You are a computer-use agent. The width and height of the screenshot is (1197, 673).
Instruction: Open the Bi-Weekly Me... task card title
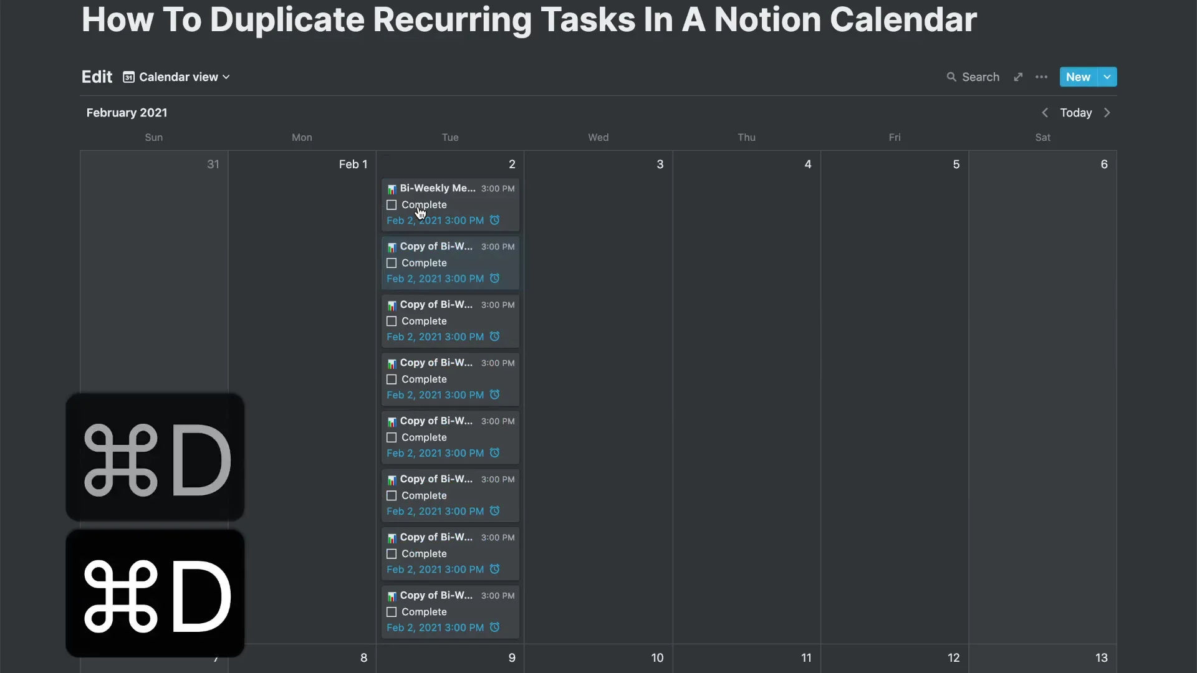click(x=438, y=188)
